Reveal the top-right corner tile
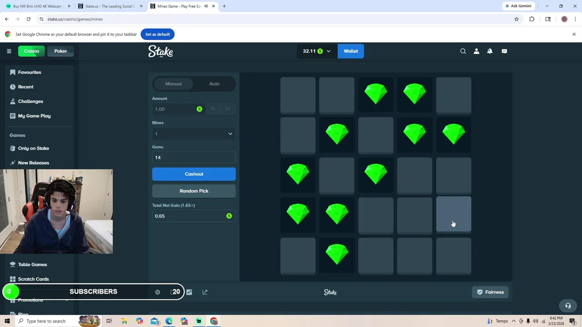Screen dimensions: 582x327 (453, 94)
